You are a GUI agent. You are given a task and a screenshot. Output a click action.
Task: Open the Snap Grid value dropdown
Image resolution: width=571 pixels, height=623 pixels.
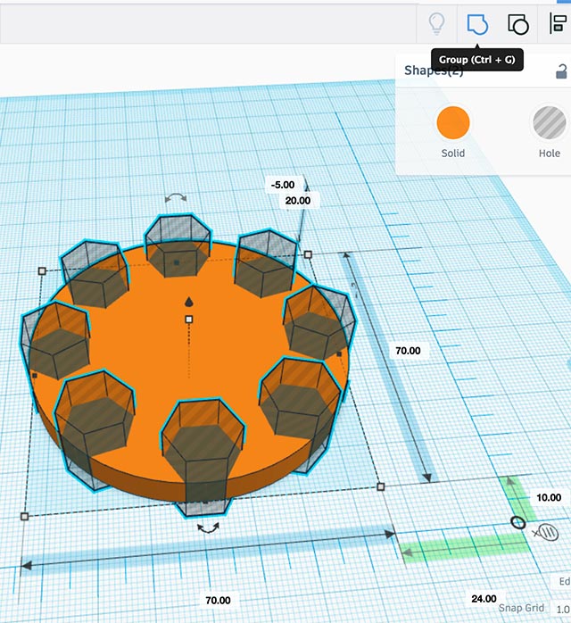tap(562, 608)
